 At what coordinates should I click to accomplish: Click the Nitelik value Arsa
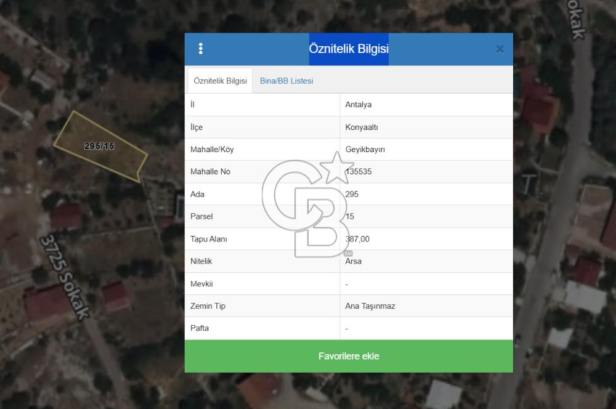click(x=354, y=261)
